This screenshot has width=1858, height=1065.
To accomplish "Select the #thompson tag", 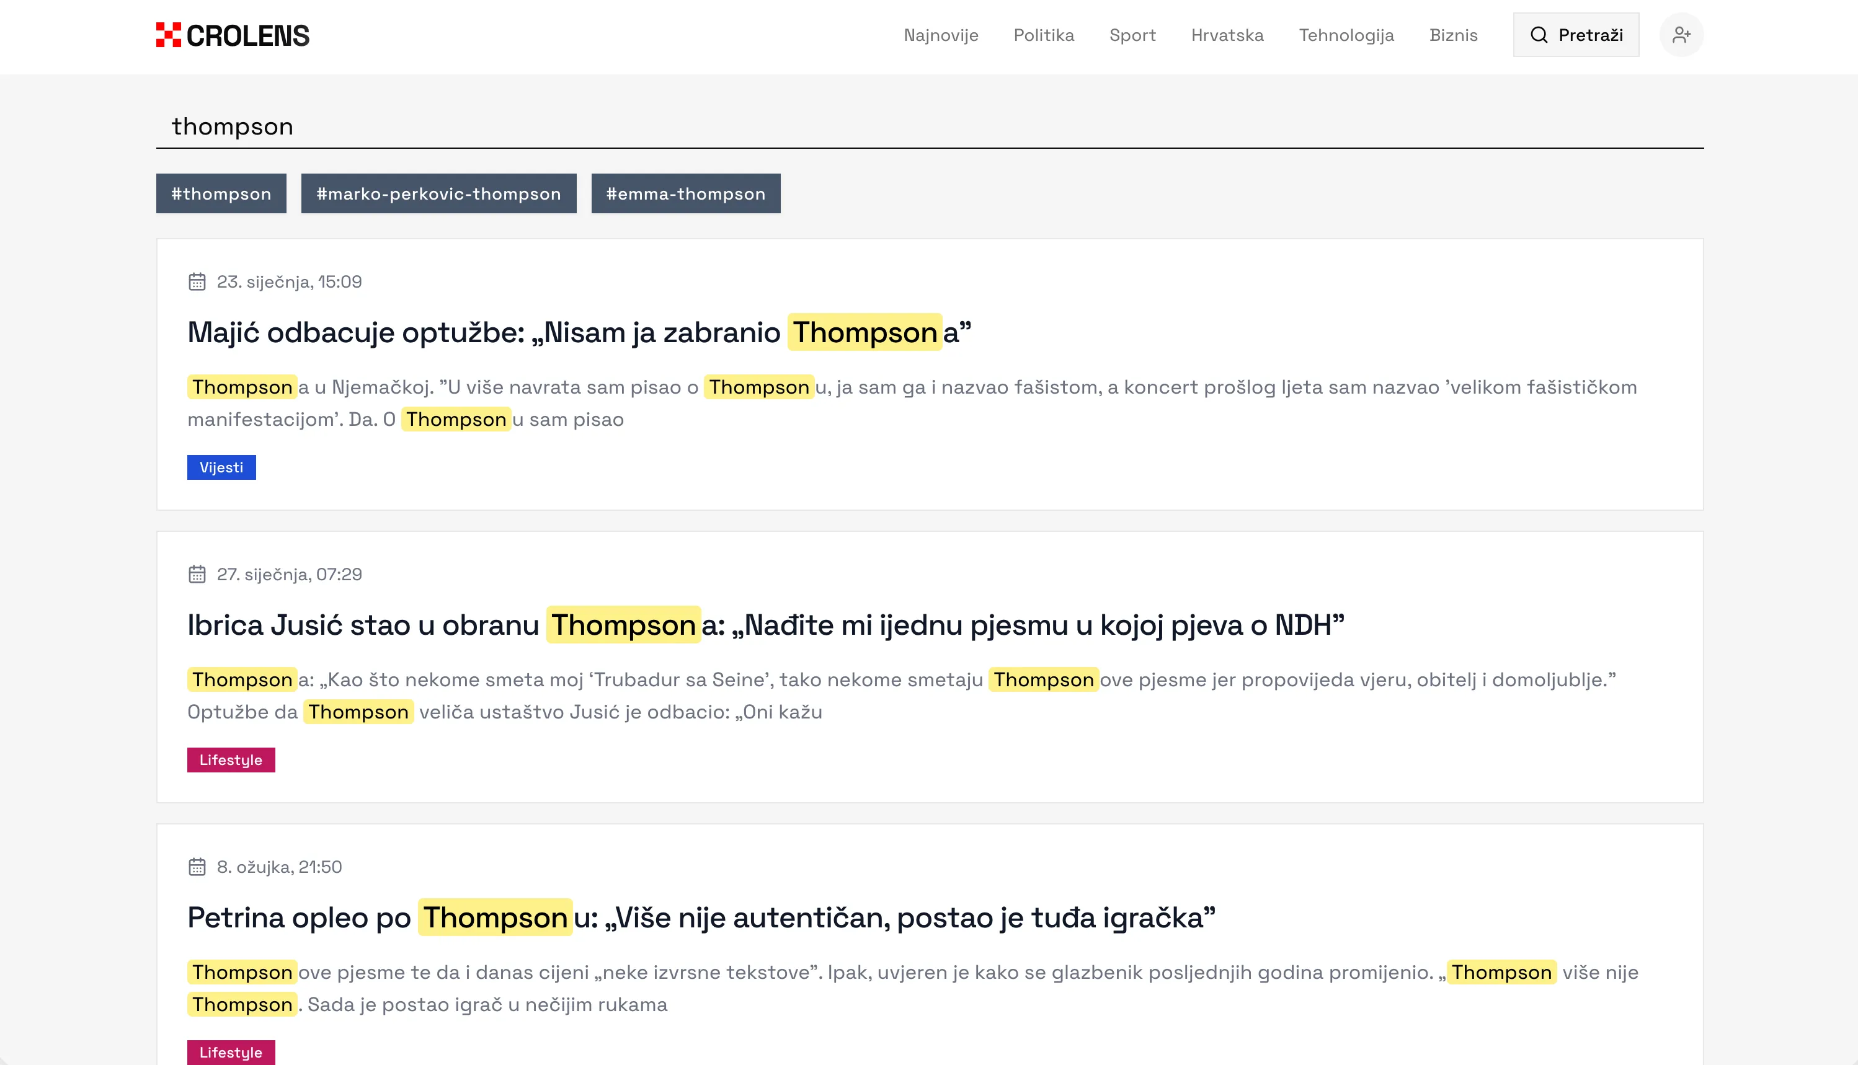I will (221, 193).
